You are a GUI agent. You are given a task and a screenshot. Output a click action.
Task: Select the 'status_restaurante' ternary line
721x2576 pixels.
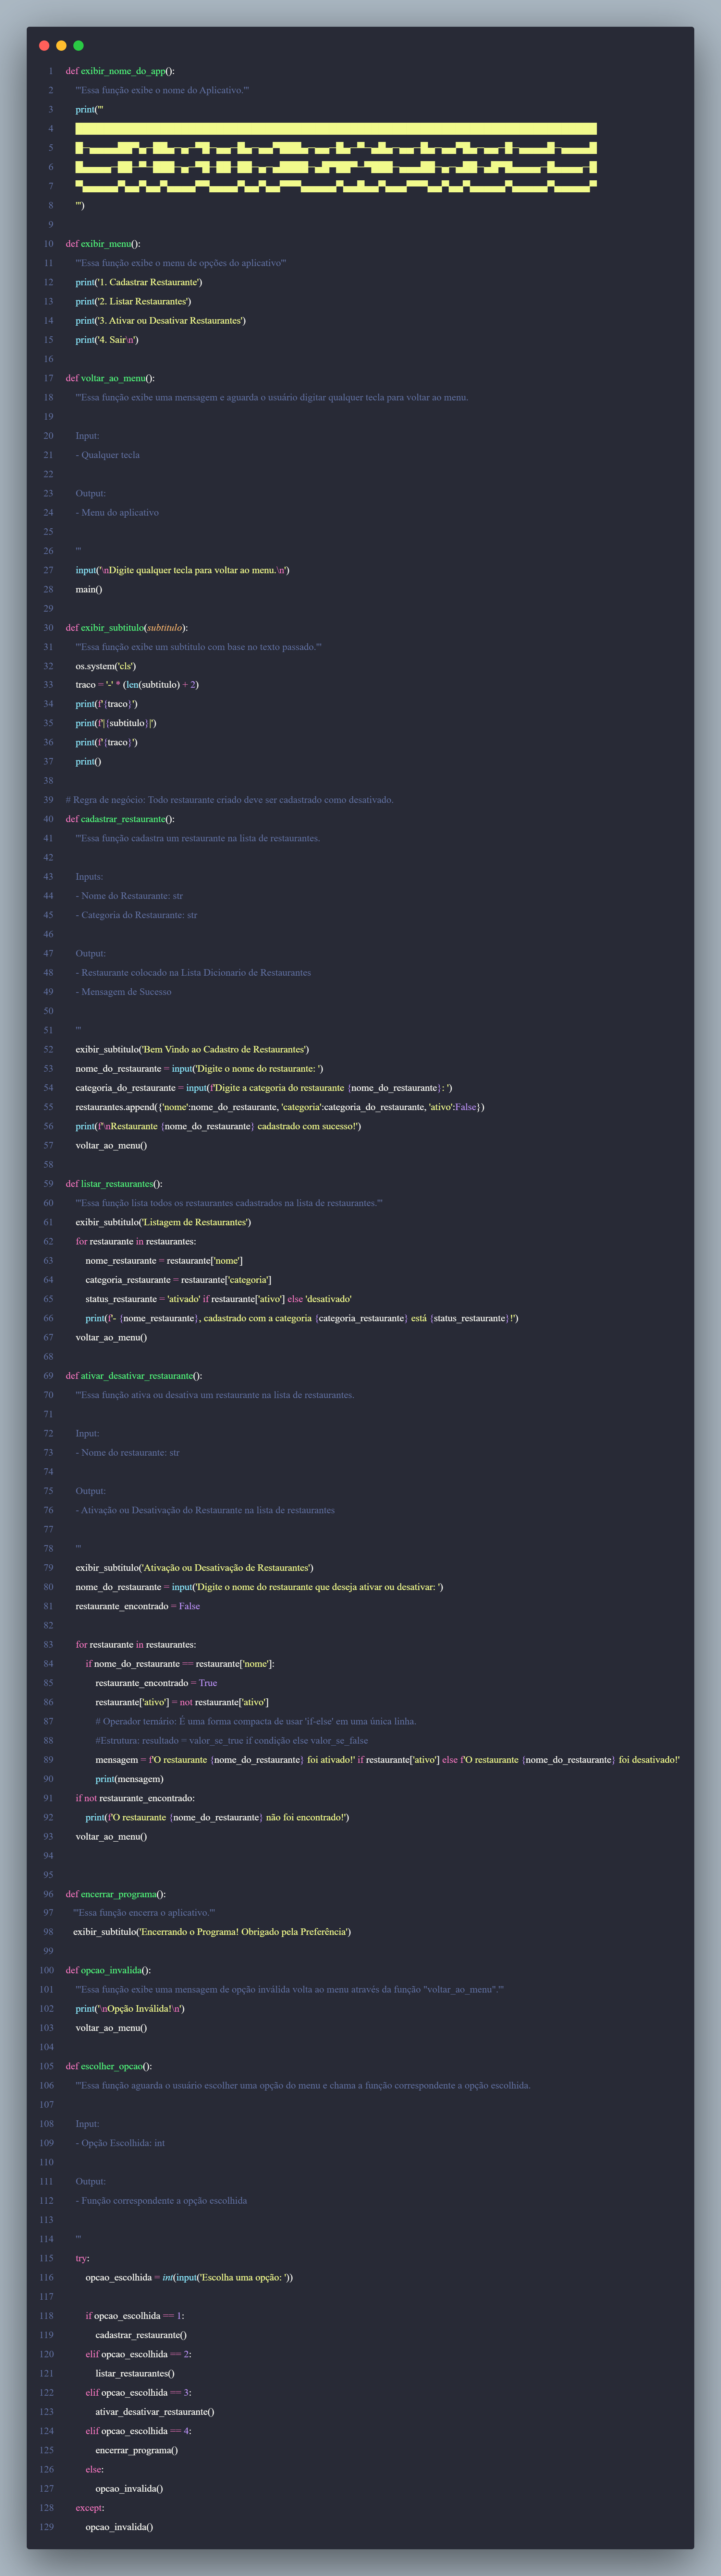(218, 1299)
